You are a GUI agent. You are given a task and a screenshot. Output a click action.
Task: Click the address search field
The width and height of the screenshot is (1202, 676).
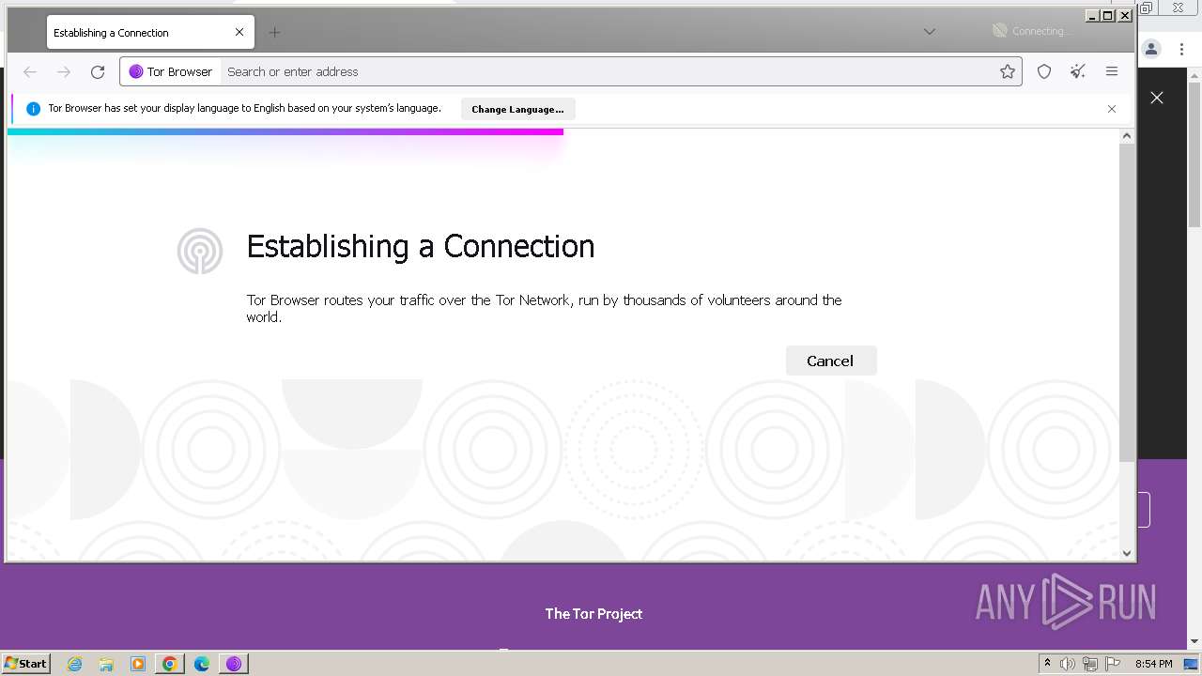[610, 71]
